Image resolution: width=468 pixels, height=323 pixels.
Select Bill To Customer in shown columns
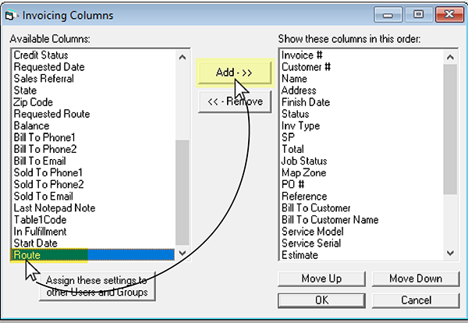coord(361,208)
